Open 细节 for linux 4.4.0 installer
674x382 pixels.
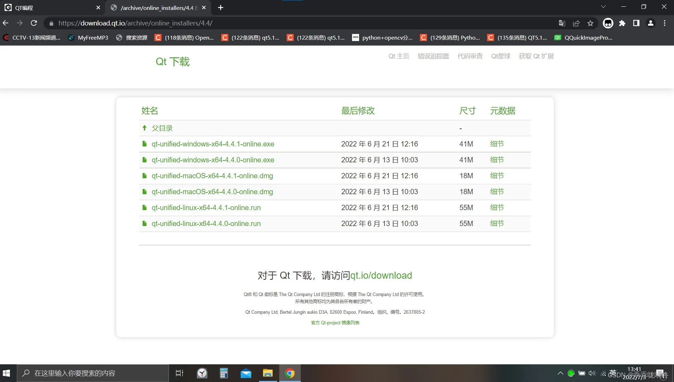[497, 224]
